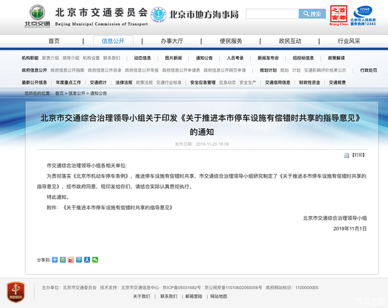Share to QQ Zone via star icon
This screenshot has height=308, width=388.
(x=63, y=259)
